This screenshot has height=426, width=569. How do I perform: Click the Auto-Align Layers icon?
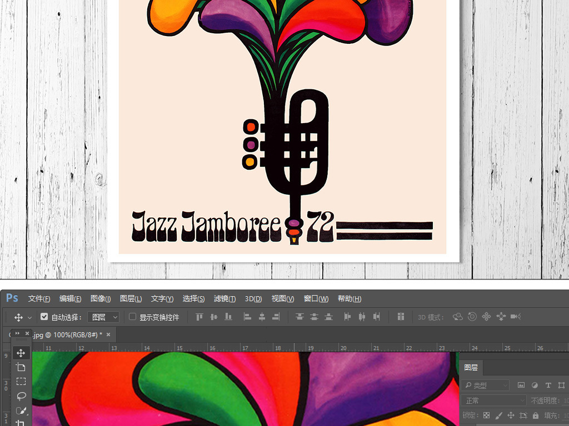coord(401,317)
